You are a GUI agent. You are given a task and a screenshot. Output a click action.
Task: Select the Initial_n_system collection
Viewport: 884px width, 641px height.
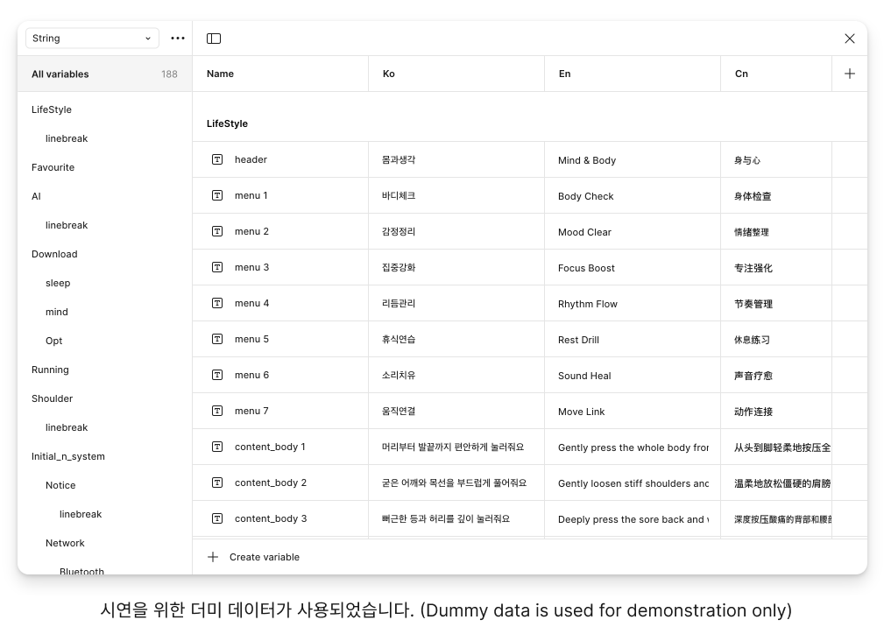click(x=68, y=456)
